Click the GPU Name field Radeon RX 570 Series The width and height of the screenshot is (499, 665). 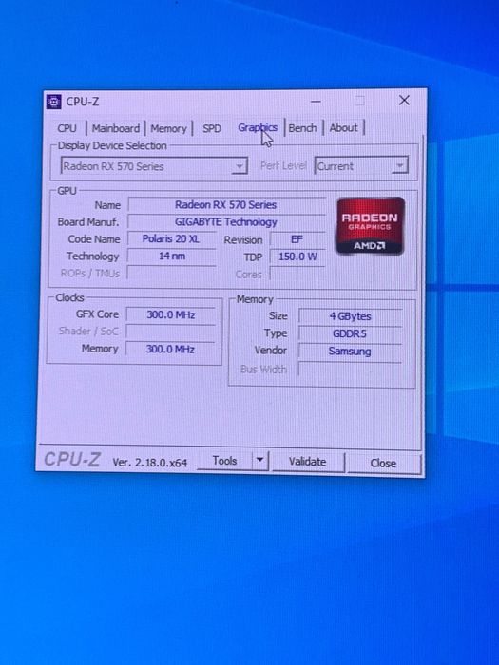[x=226, y=205]
